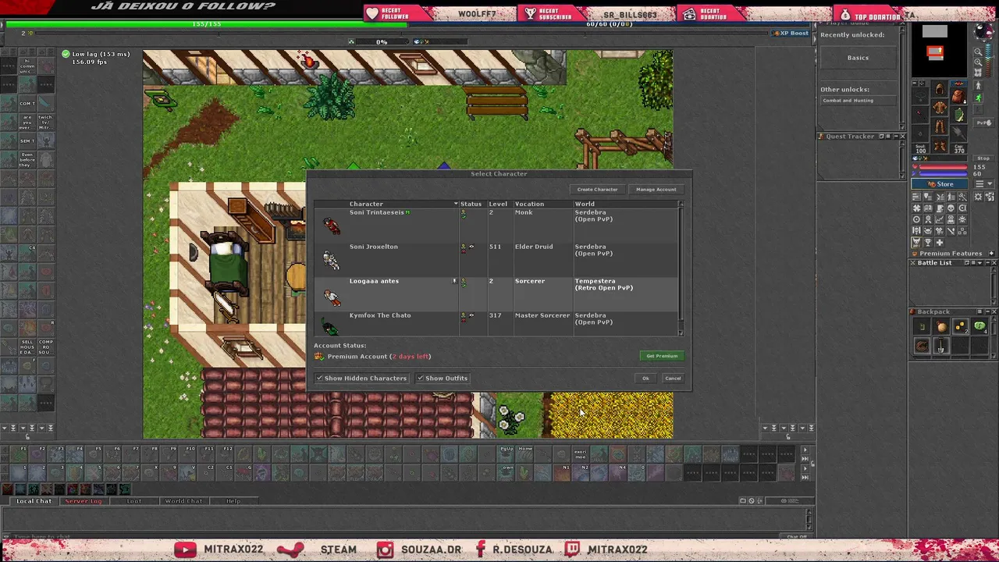The width and height of the screenshot is (999, 562).
Task: Open the World Chat tab
Action: coord(183,501)
